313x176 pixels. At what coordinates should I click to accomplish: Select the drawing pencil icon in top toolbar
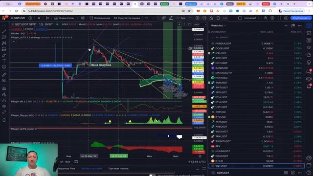171,18
